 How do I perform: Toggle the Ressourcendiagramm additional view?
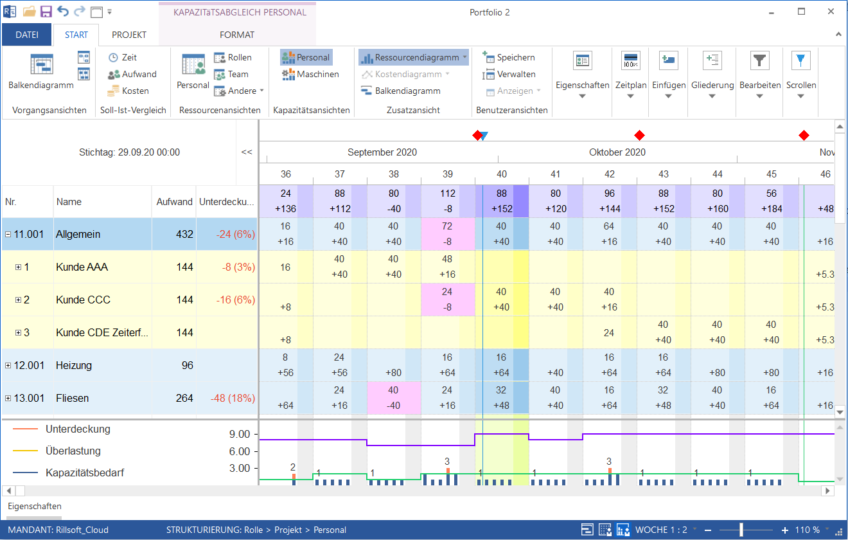click(x=367, y=57)
